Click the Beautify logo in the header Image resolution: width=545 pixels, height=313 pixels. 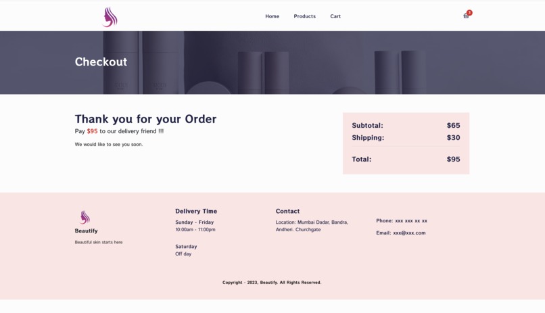[110, 17]
